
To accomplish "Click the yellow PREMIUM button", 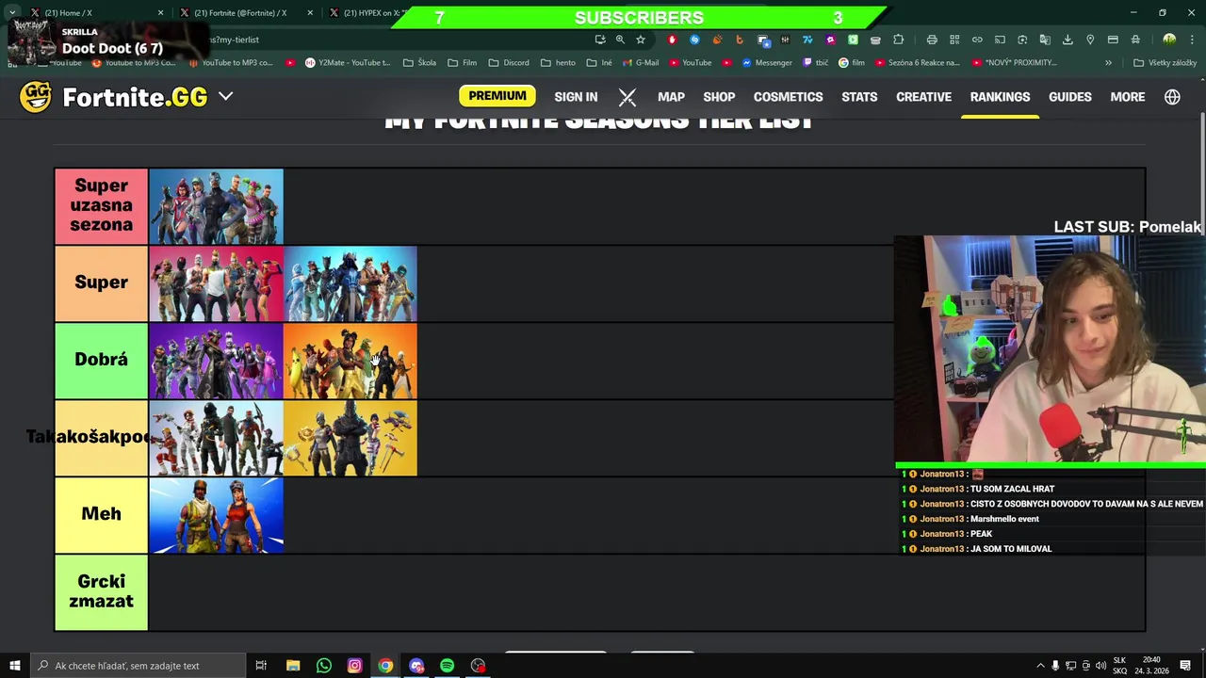I will [x=497, y=96].
